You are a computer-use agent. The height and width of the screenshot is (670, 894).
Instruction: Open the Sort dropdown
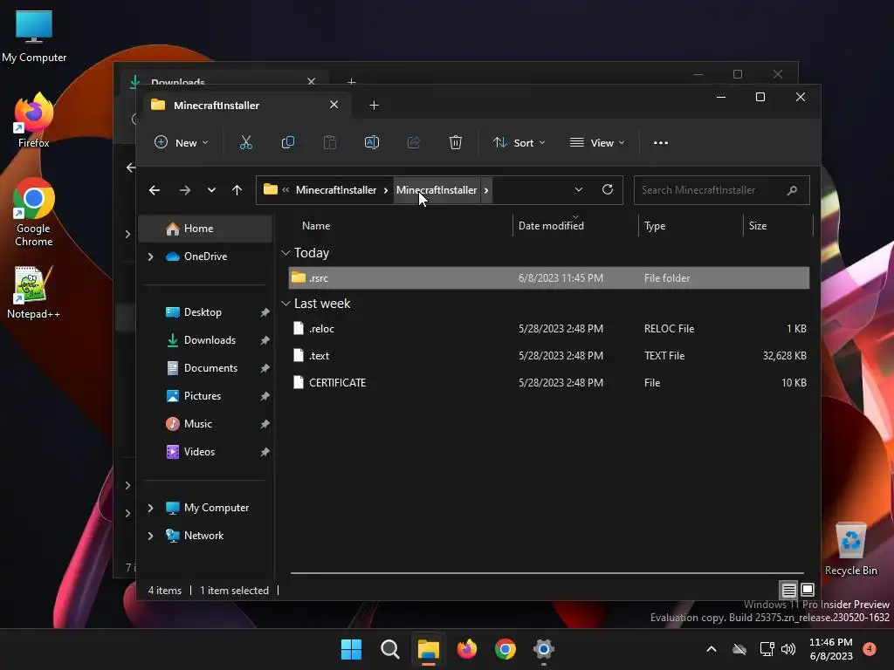click(x=519, y=142)
